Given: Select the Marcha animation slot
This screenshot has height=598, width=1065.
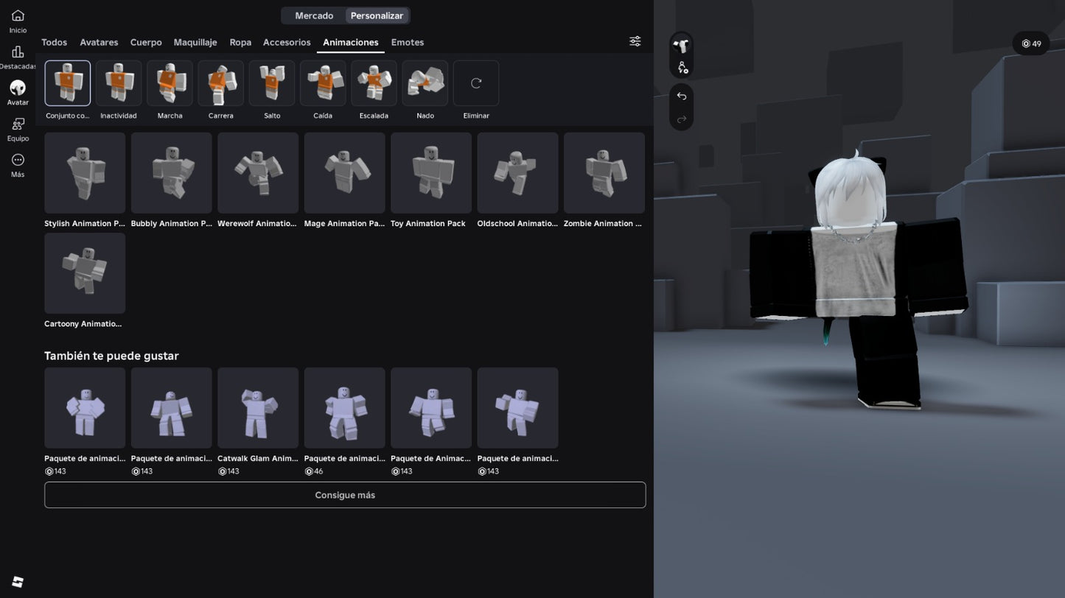Looking at the screenshot, I should 170,83.
